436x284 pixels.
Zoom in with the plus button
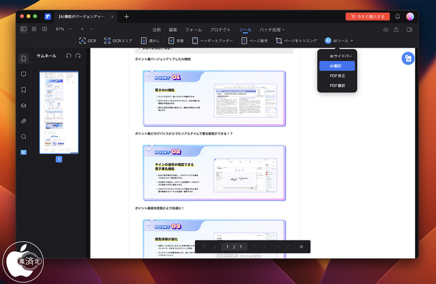pos(82,29)
